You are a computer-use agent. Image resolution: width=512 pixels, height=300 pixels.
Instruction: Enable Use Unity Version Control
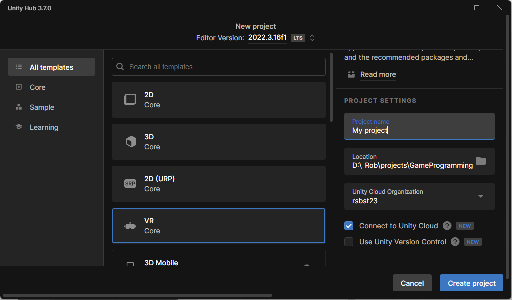[349, 242]
